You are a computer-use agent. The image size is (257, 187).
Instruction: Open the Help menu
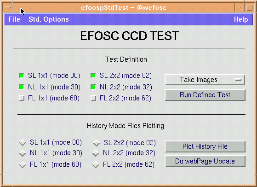click(241, 19)
